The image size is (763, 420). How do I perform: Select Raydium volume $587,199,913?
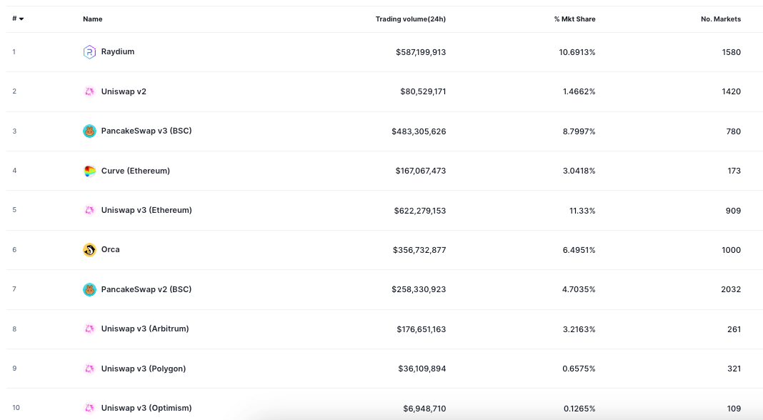point(421,52)
